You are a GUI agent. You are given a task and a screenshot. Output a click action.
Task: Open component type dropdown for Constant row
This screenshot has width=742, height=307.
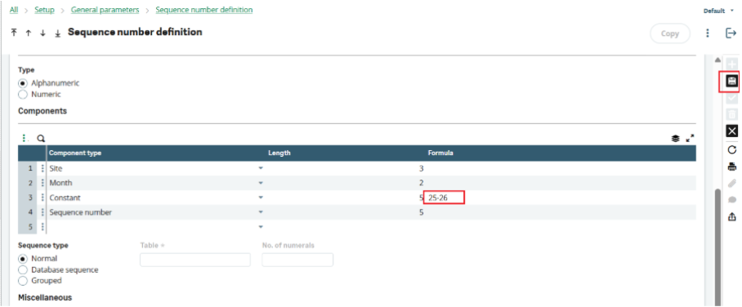click(260, 198)
